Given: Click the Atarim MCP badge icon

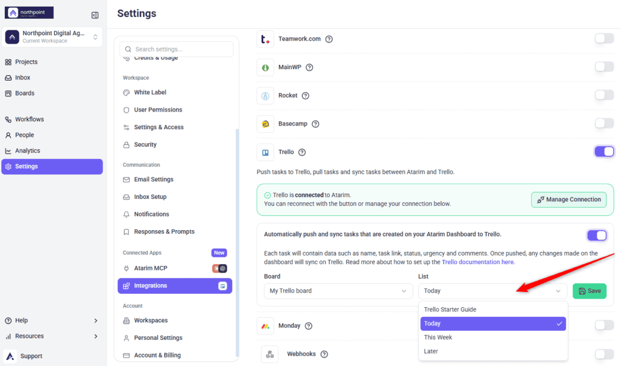Looking at the screenshot, I should pyautogui.click(x=220, y=268).
